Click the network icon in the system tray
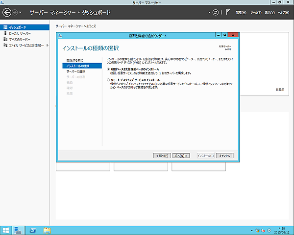This screenshot has height=235, width=294. click(x=257, y=231)
